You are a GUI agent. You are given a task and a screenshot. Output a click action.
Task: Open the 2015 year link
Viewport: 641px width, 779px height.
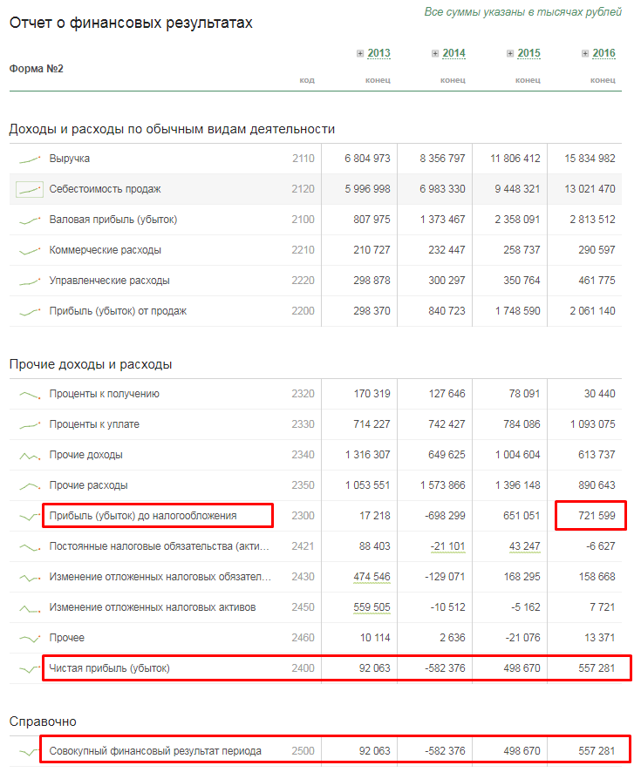click(529, 53)
